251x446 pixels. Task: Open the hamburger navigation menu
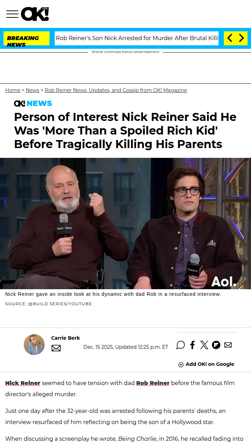12,14
